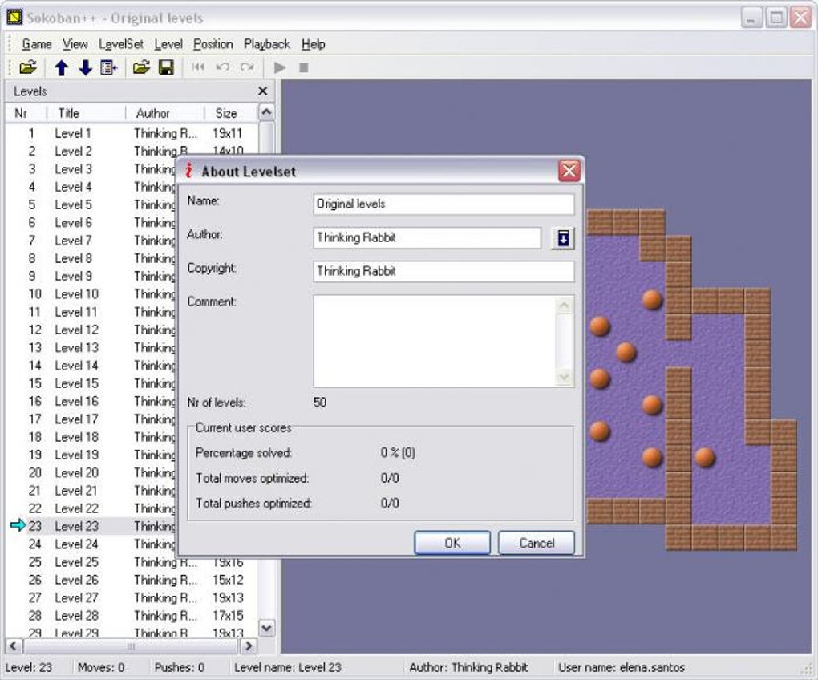This screenshot has height=680, width=818.
Task: Click the '15x12' size cell of Level 26
Action: click(228, 580)
